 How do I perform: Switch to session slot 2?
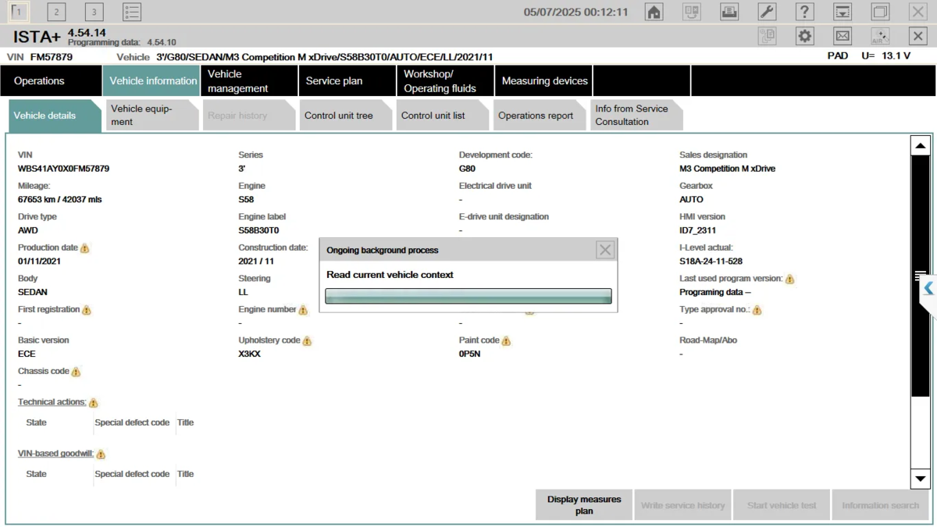coord(56,12)
